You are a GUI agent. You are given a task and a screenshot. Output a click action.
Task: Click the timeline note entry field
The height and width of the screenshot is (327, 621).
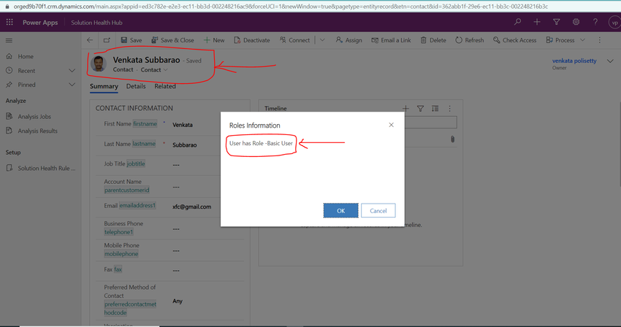click(x=430, y=123)
